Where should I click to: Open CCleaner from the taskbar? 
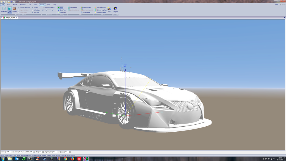click(38, 159)
